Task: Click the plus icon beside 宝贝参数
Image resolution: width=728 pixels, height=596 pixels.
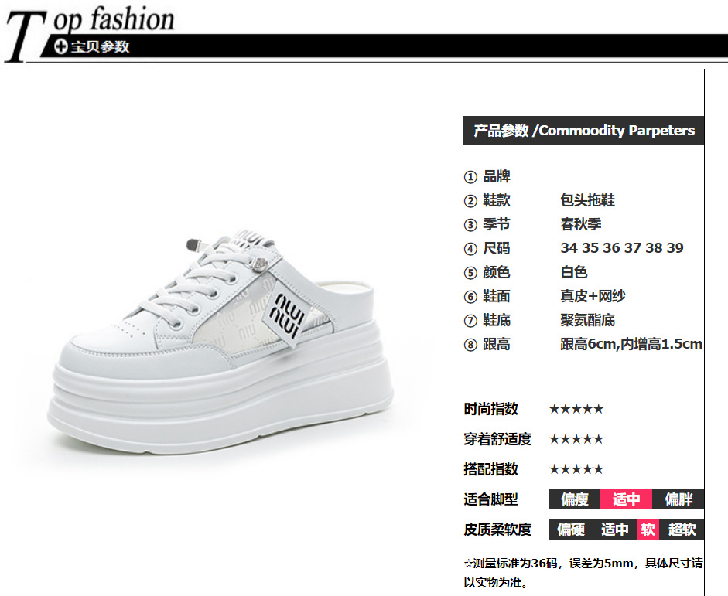Action: click(x=61, y=47)
